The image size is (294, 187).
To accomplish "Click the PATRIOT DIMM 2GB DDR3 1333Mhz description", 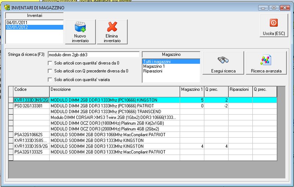I will click(115, 106).
